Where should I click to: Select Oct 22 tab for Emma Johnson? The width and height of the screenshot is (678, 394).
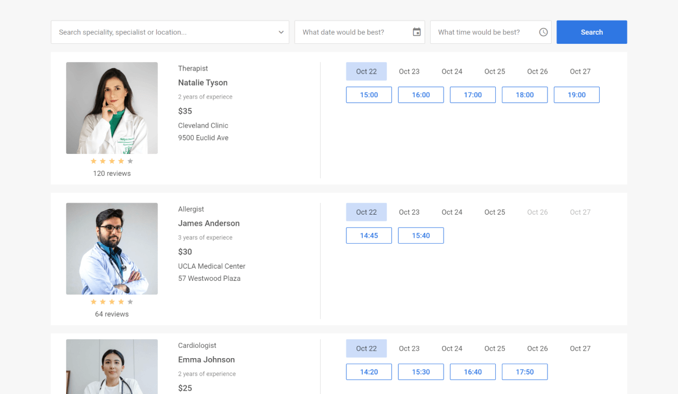tap(366, 348)
